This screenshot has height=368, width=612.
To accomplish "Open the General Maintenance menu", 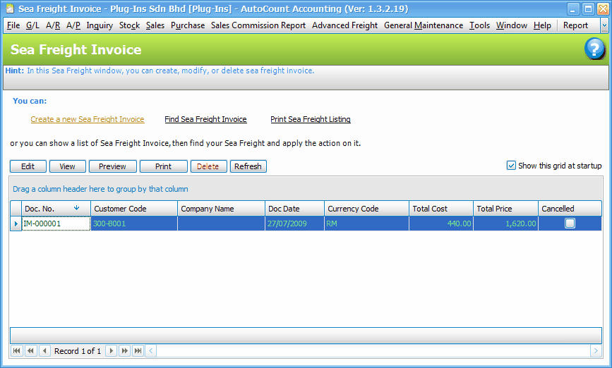I will click(424, 25).
